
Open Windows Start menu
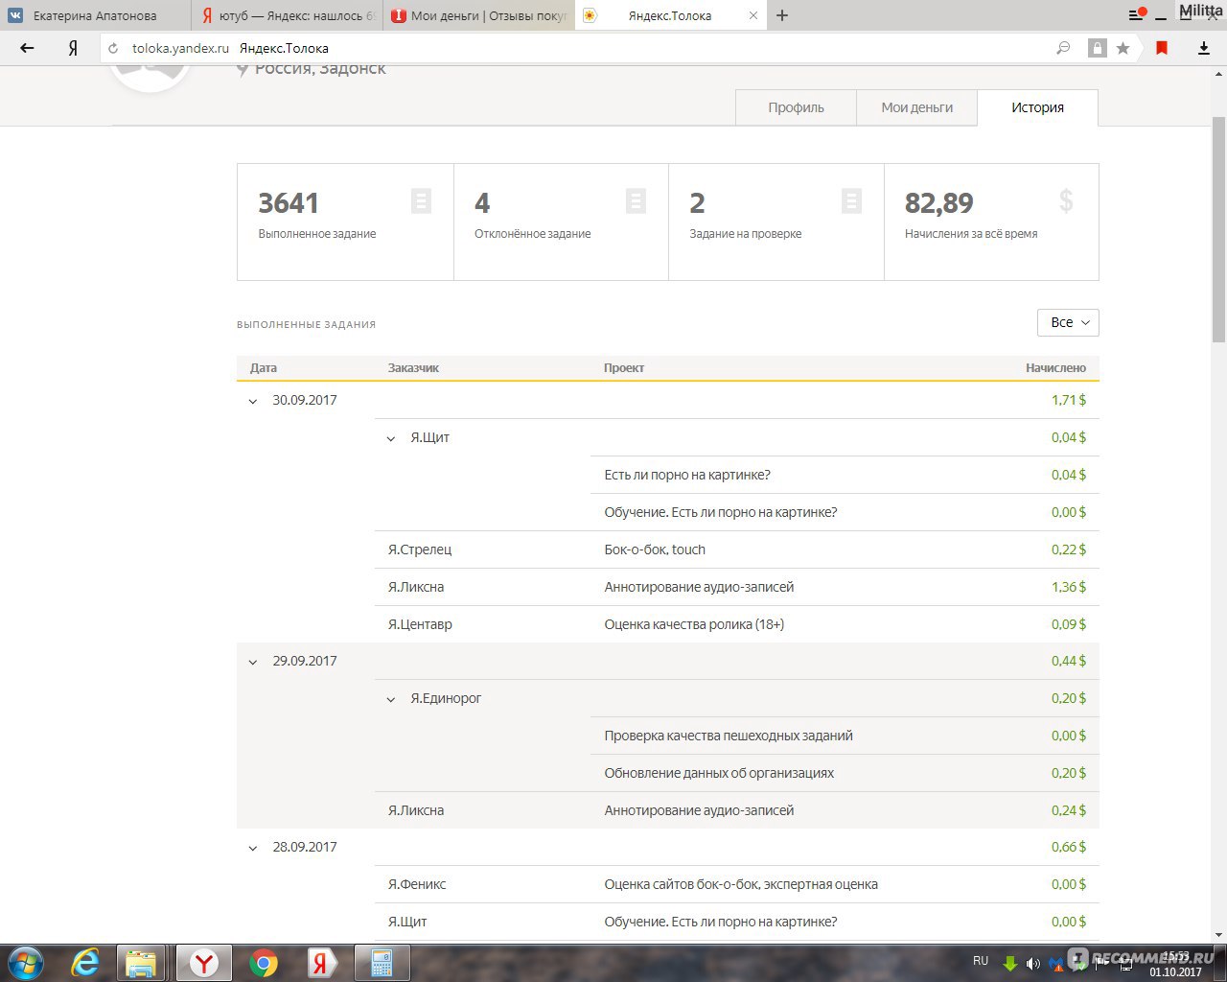coord(26,963)
